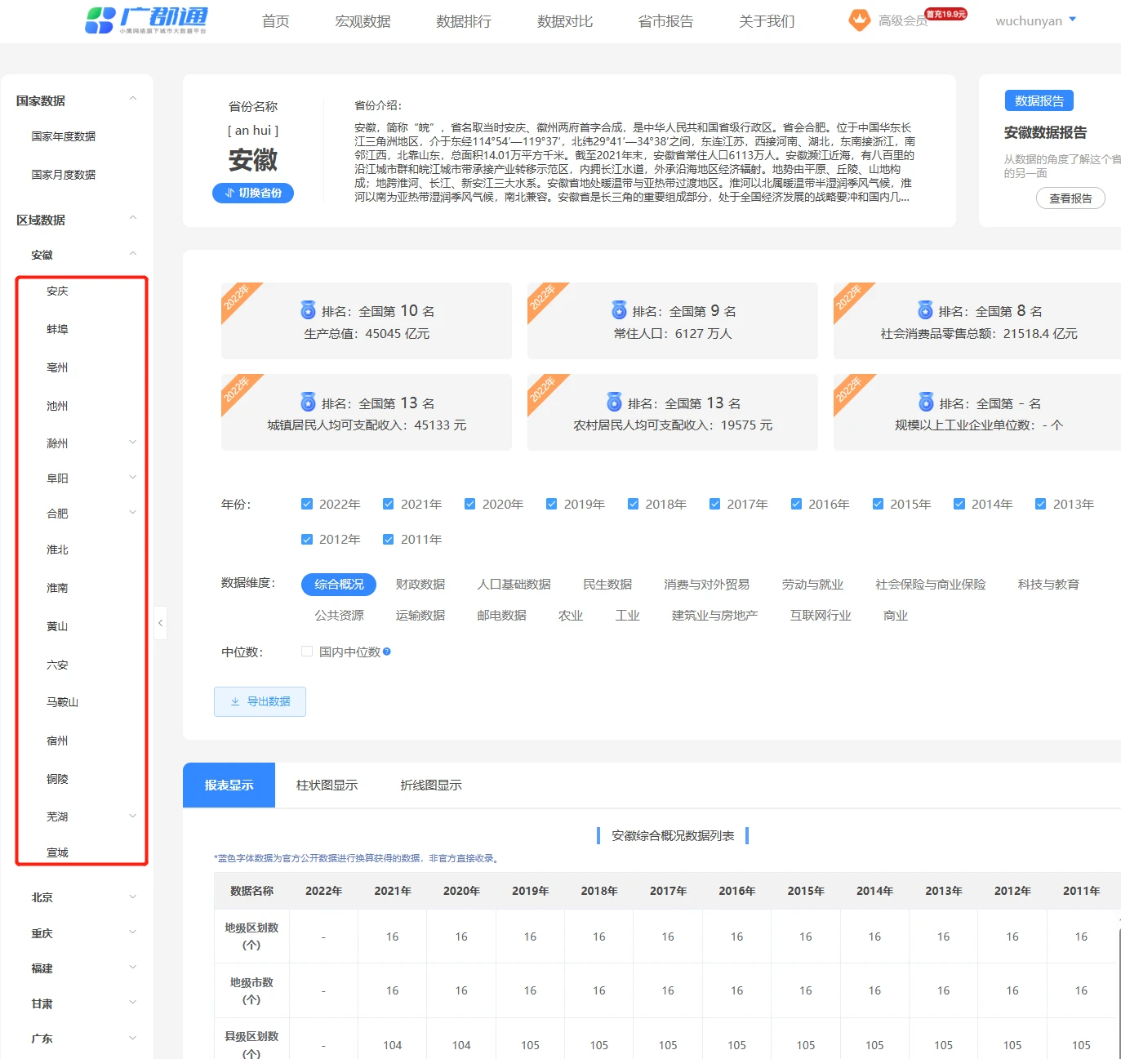Uncheck the 2020年 year checkbox

[470, 504]
